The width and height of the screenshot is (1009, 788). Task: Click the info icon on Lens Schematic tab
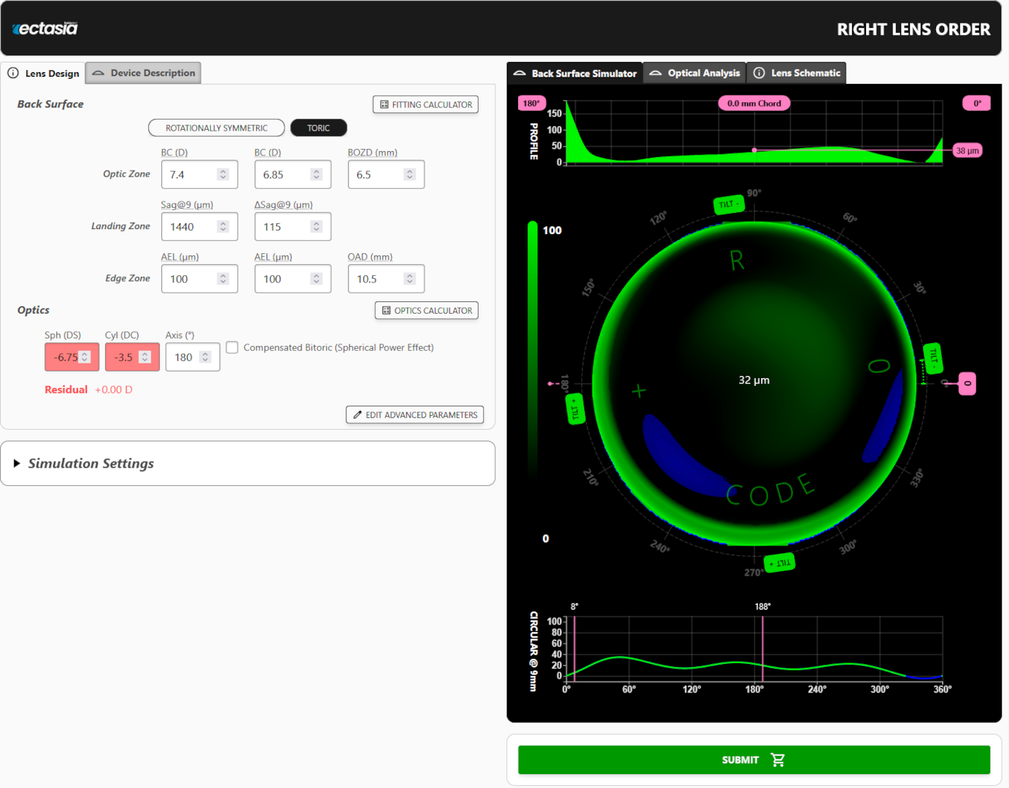759,73
